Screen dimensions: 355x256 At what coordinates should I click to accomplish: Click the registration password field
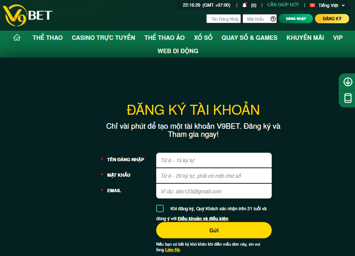coord(214,176)
